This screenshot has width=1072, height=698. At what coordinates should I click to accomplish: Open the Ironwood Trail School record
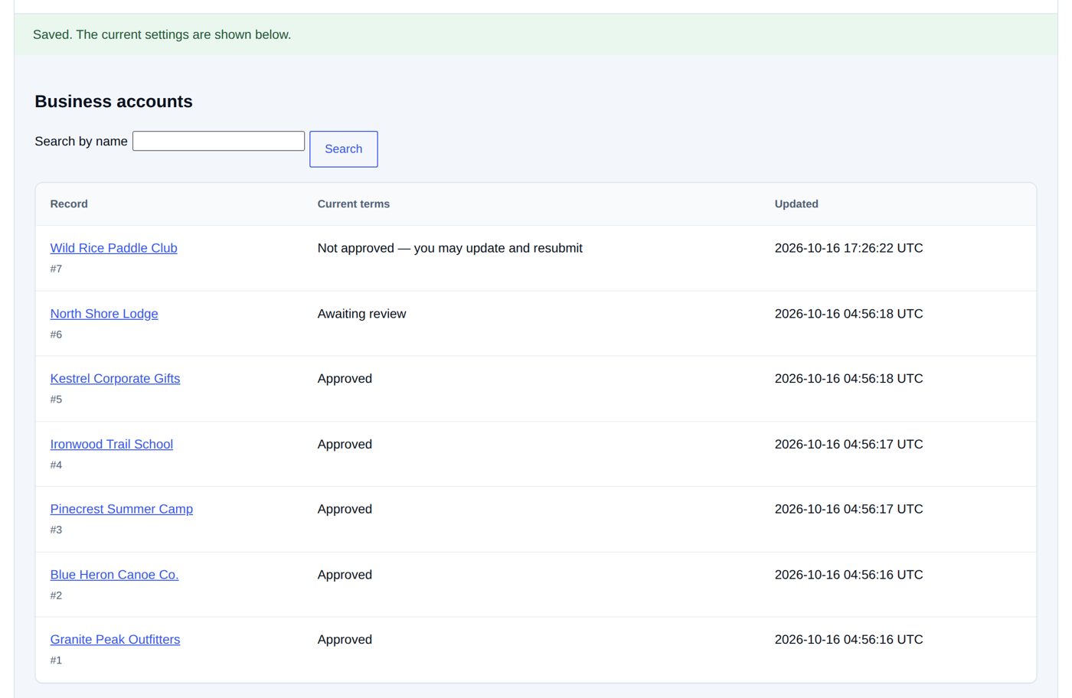pyautogui.click(x=112, y=445)
